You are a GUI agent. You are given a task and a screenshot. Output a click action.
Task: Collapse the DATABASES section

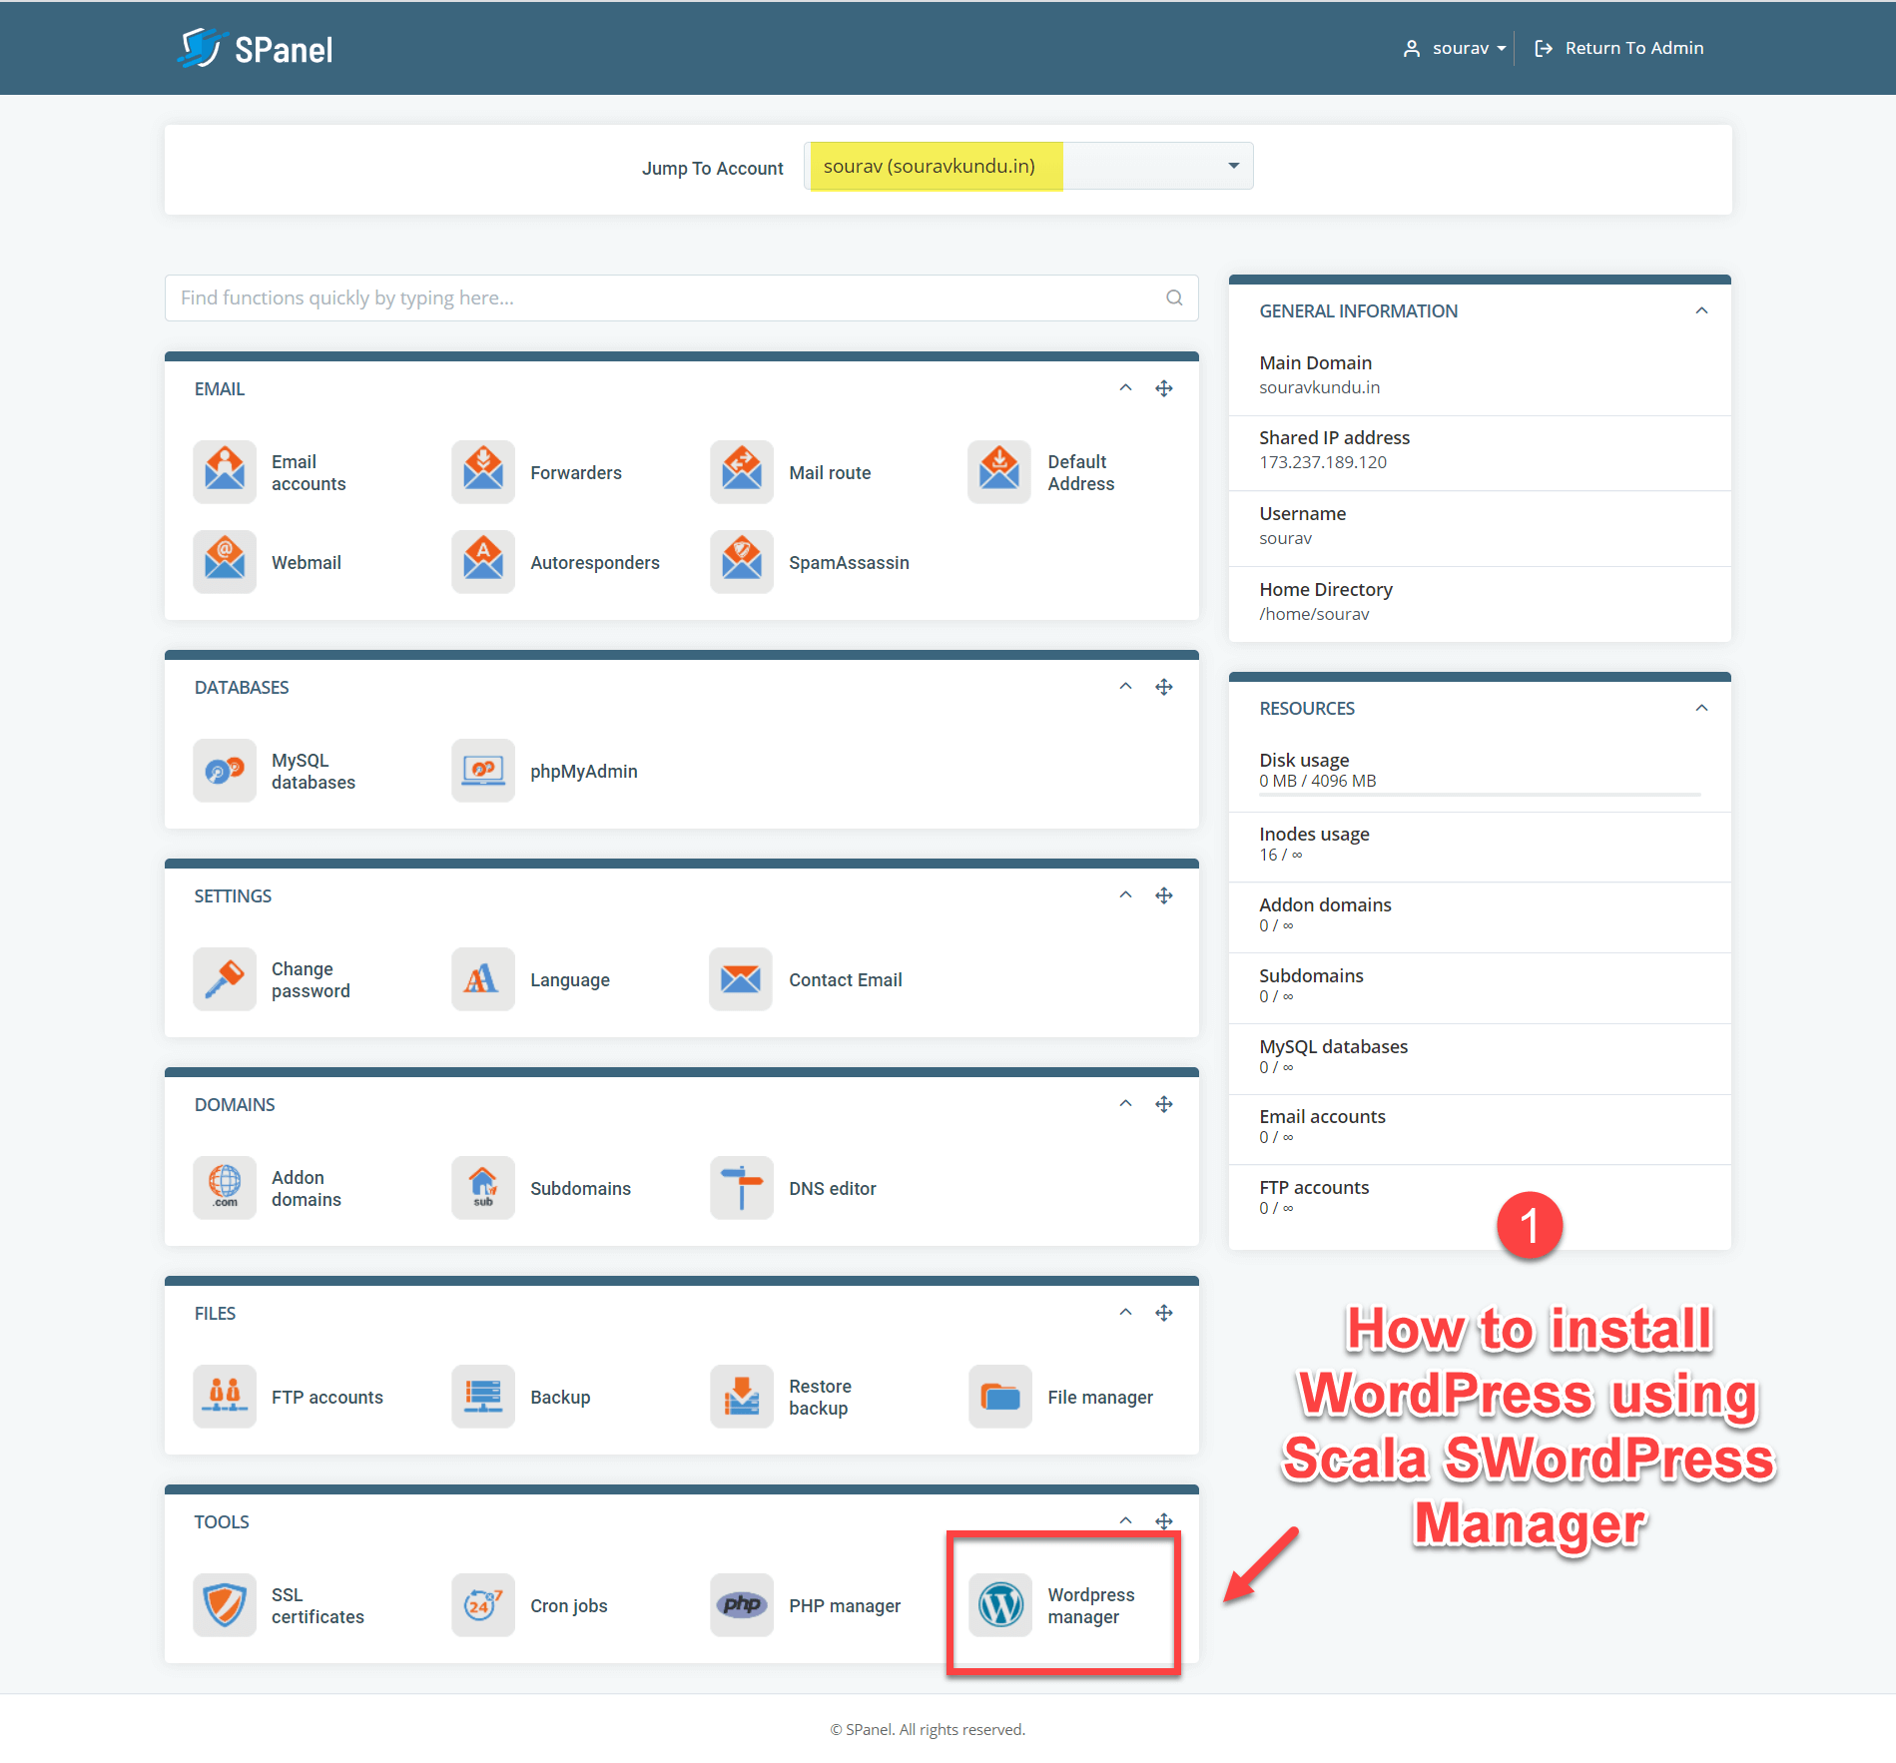click(1125, 687)
